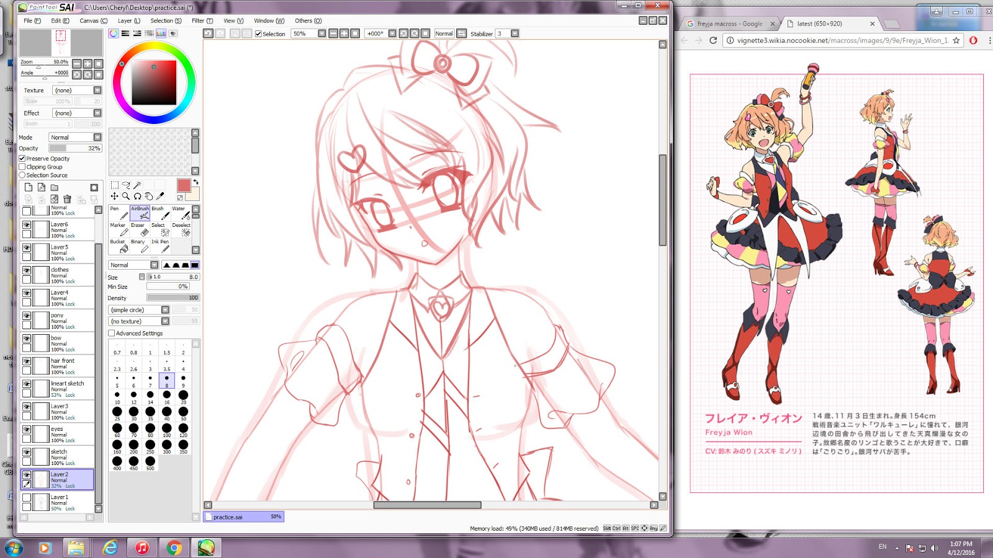Viewport: 993px width, 558px height.
Task: Click the red foreground color swatch
Action: click(x=184, y=185)
